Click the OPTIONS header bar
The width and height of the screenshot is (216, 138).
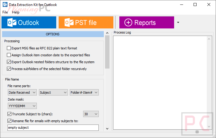53,34
